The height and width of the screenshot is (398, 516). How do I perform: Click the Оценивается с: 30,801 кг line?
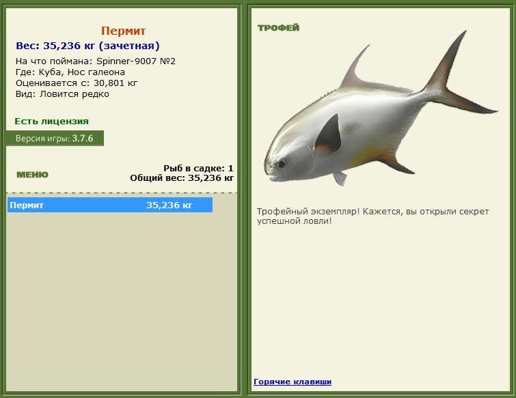click(x=77, y=83)
